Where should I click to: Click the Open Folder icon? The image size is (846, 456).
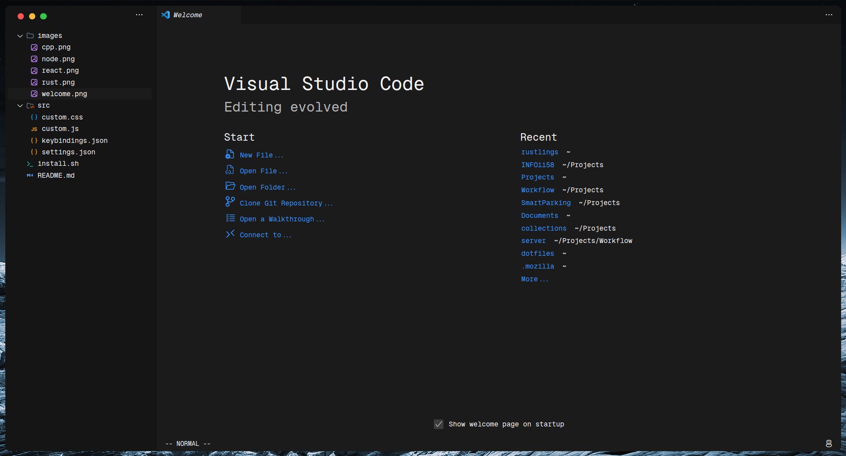point(230,186)
